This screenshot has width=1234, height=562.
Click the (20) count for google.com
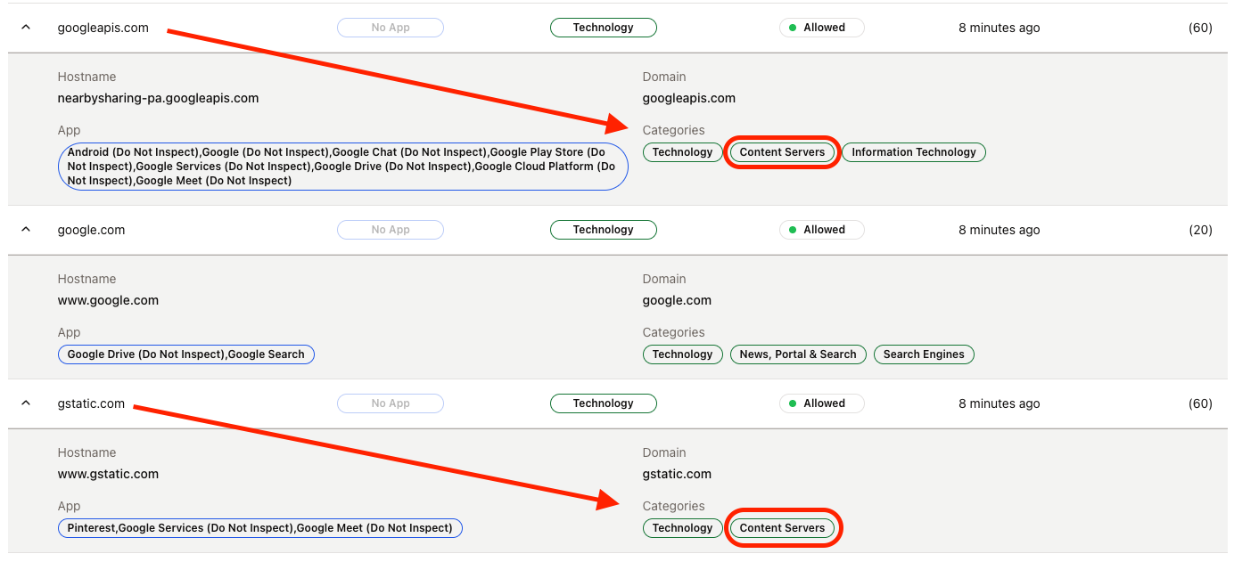(x=1200, y=230)
